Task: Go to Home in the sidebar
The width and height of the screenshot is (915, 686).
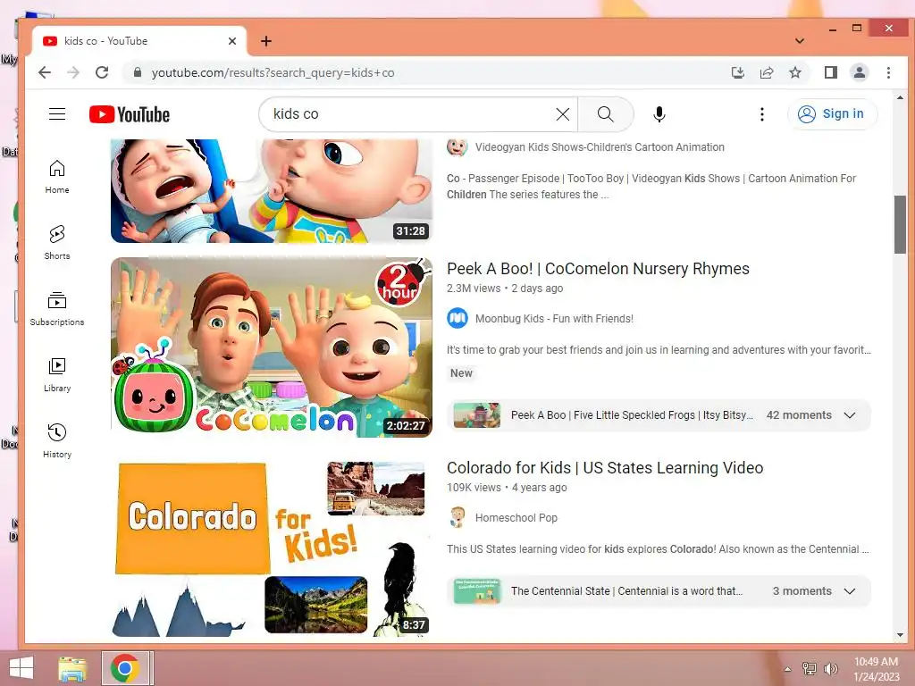Action: (56, 177)
